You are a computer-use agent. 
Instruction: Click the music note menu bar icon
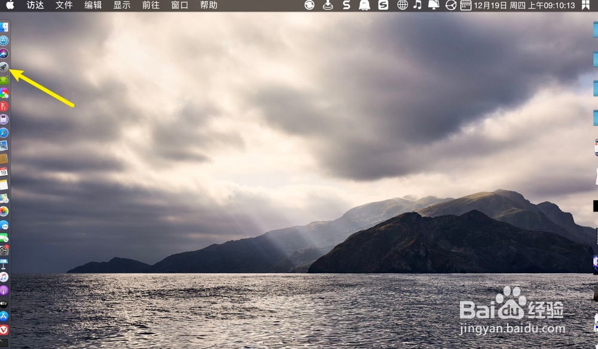(x=417, y=5)
